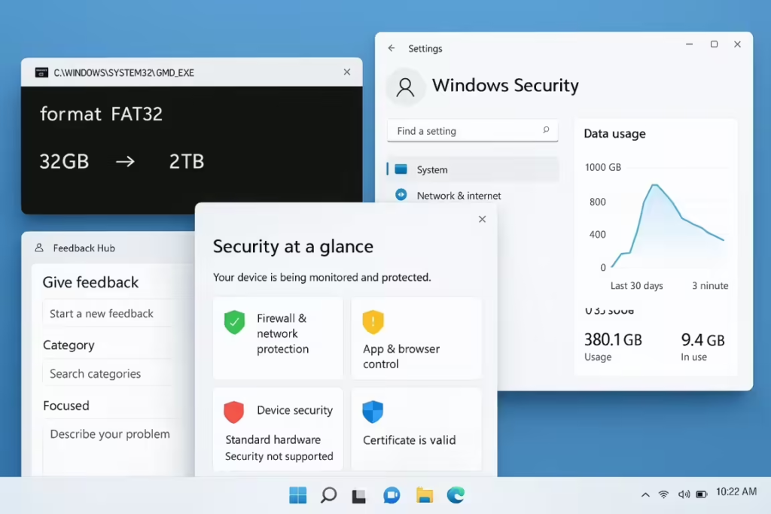Click the Find a setting search box

click(x=472, y=130)
